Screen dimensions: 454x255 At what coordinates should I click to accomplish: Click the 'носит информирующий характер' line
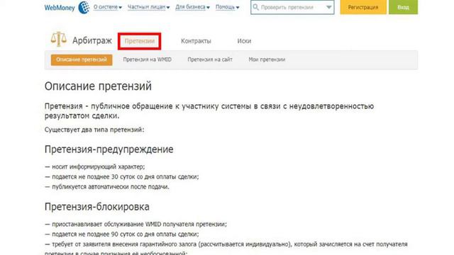95,167
